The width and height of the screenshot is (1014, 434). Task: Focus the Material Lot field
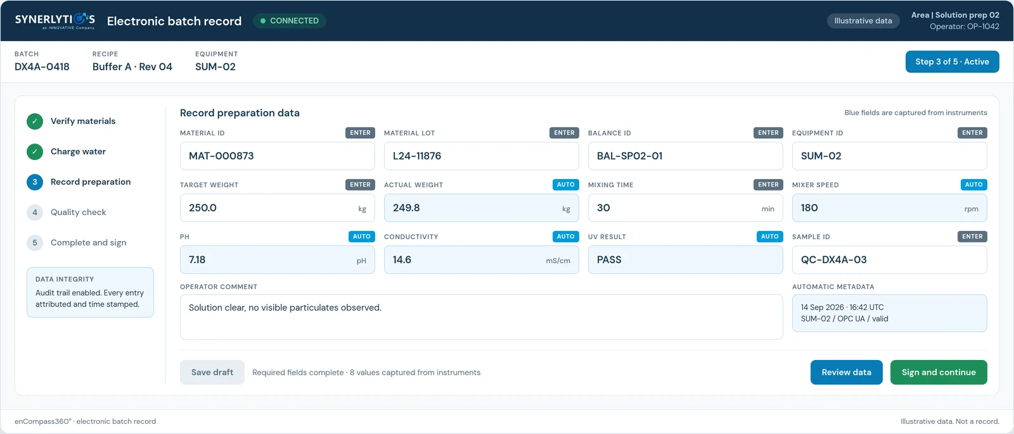(x=482, y=156)
